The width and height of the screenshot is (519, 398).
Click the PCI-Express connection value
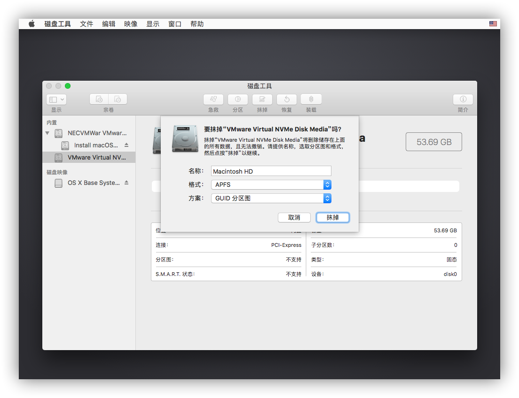(286, 245)
